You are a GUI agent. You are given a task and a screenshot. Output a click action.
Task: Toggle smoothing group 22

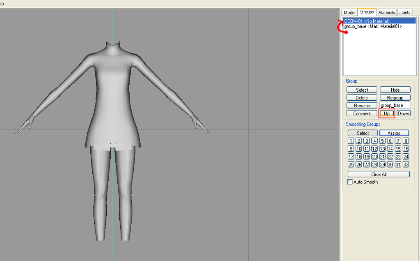[x=390, y=157]
